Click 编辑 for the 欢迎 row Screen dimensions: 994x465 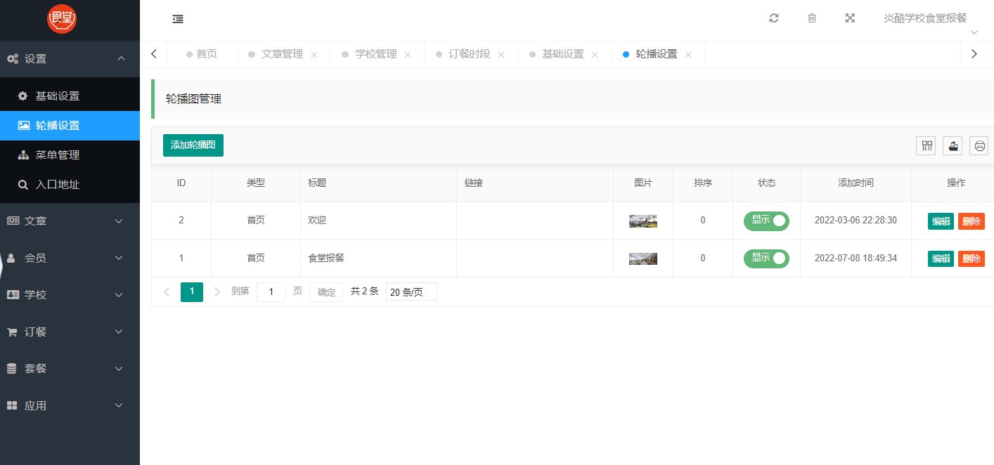(941, 221)
